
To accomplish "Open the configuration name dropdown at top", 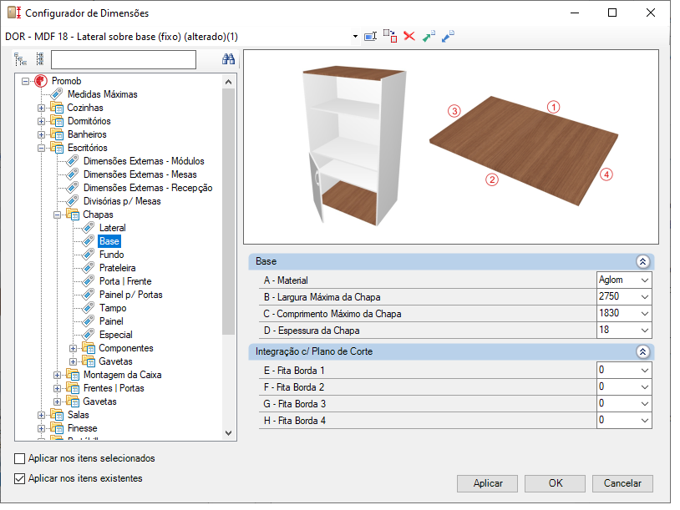I will pos(355,37).
